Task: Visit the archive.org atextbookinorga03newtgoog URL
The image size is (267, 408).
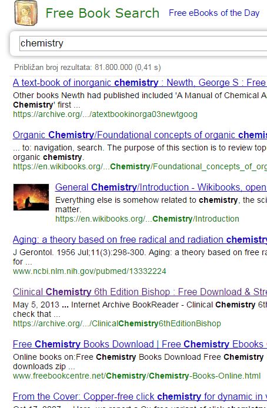Action: click(105, 114)
